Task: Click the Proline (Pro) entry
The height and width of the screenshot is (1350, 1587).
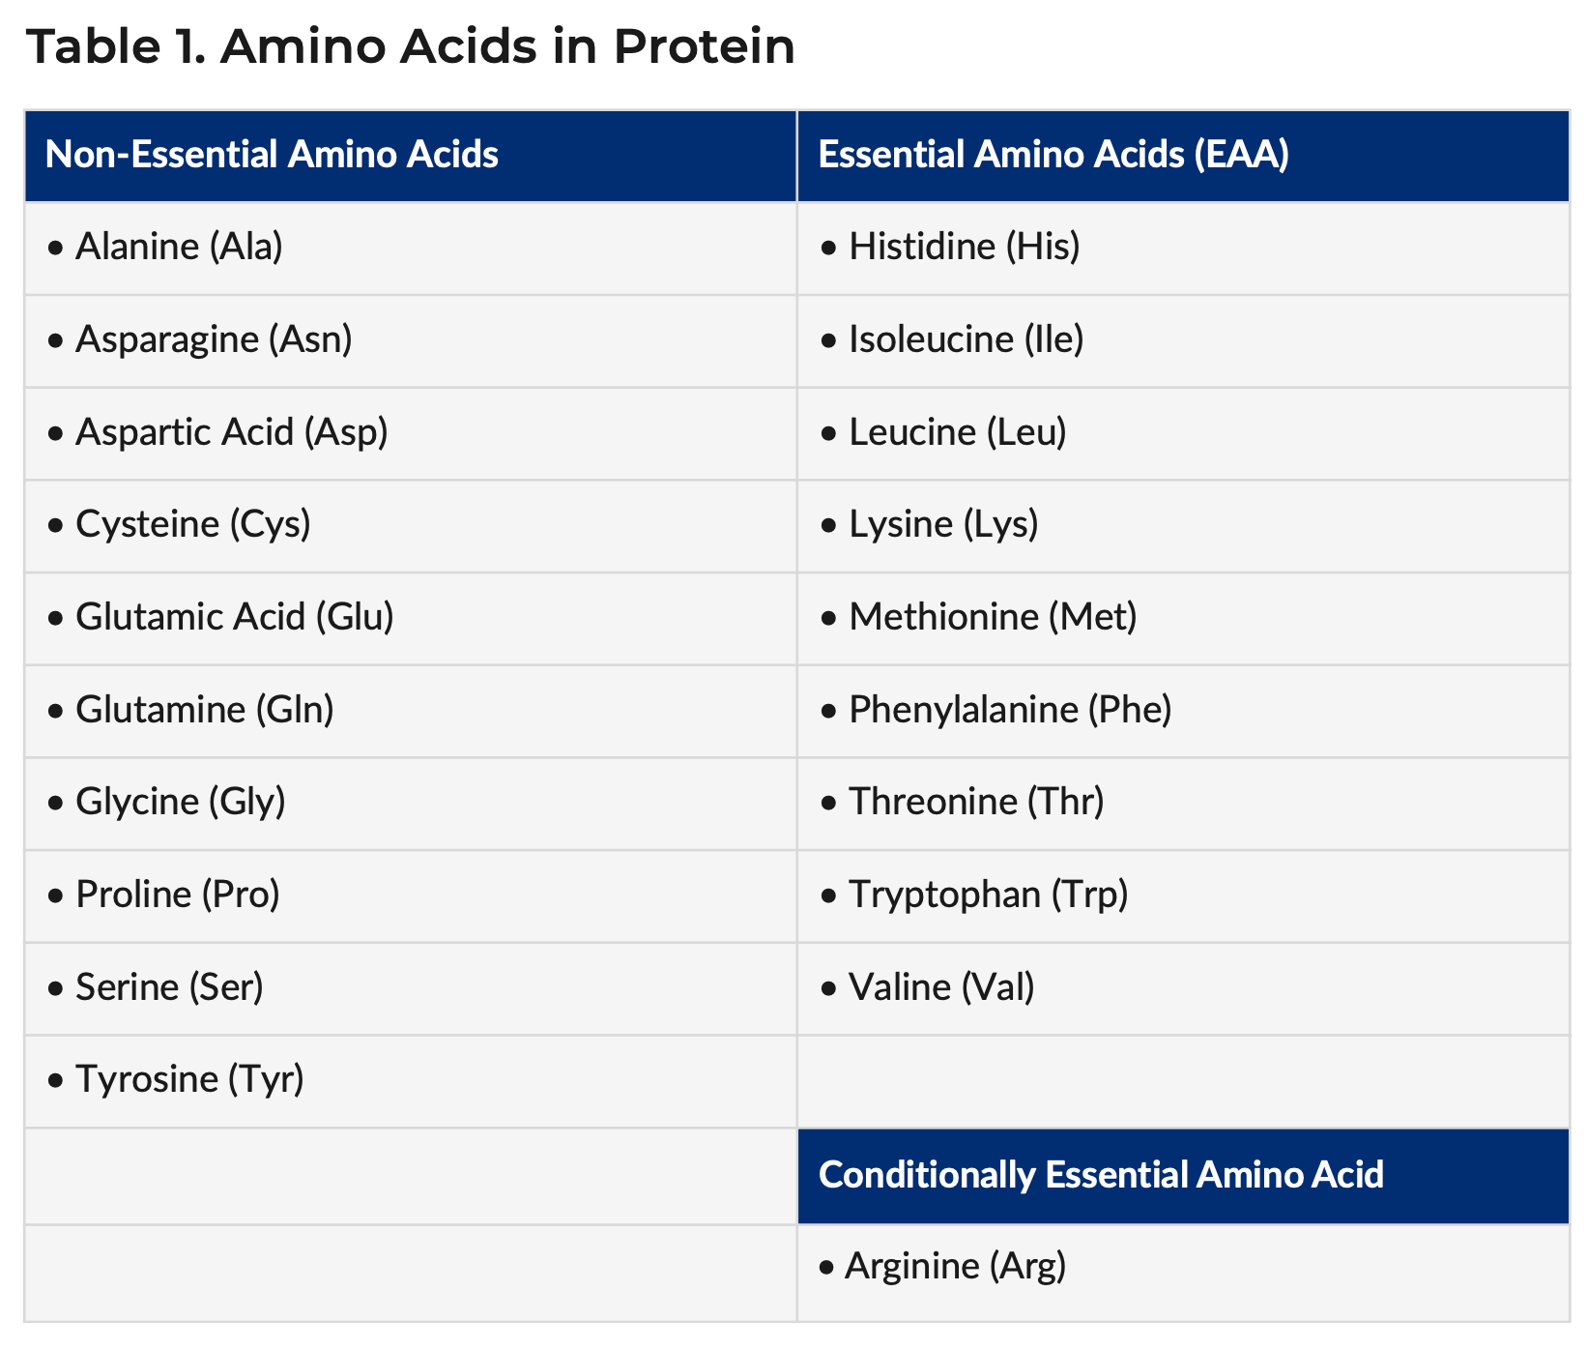Action: coord(177,895)
